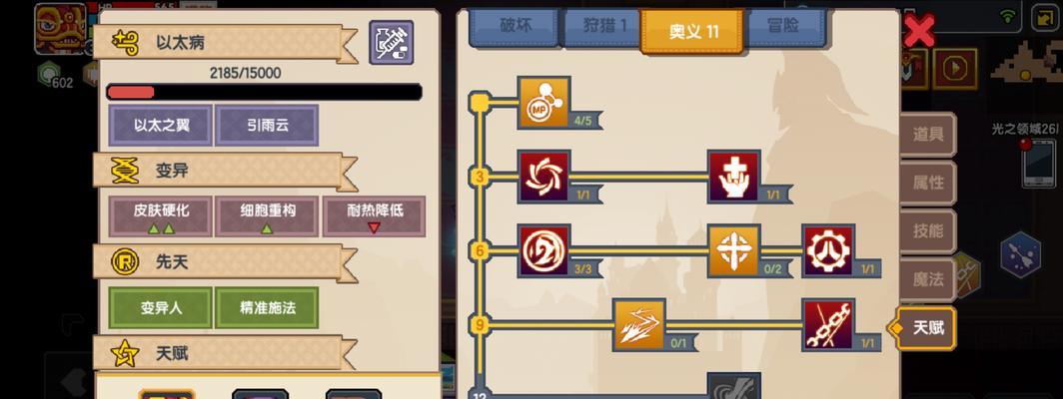Tap the swirling vortex talent icon
1063x399 pixels.
coord(544,177)
